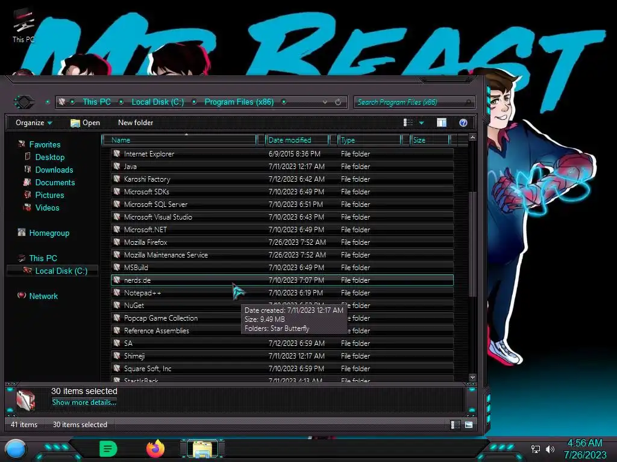Select Homegroup in the navigation pane
Screen dimensions: 617x462
(49, 233)
